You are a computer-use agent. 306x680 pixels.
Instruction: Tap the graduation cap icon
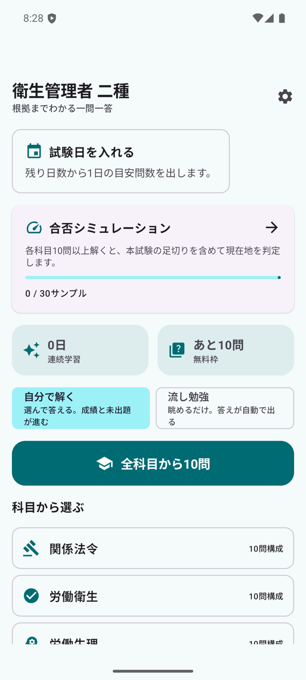(x=104, y=464)
